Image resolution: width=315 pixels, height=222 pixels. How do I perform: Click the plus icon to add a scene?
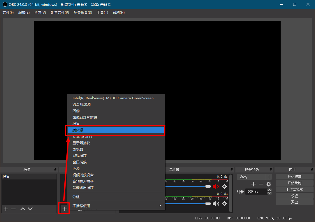pyautogui.click(x=6, y=209)
